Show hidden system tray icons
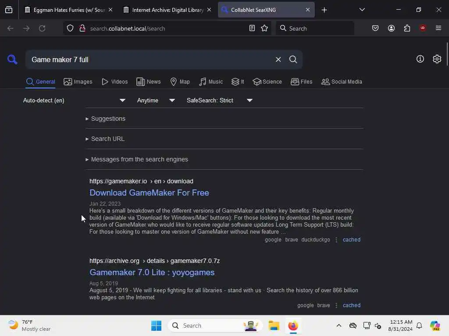This screenshot has height=336, width=449. (339, 325)
